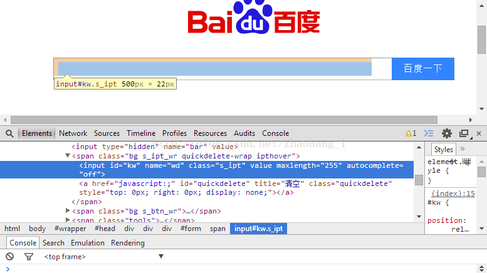Click the page scroll-right arrow
Viewport: 487px width, 273px height.
point(471,120)
